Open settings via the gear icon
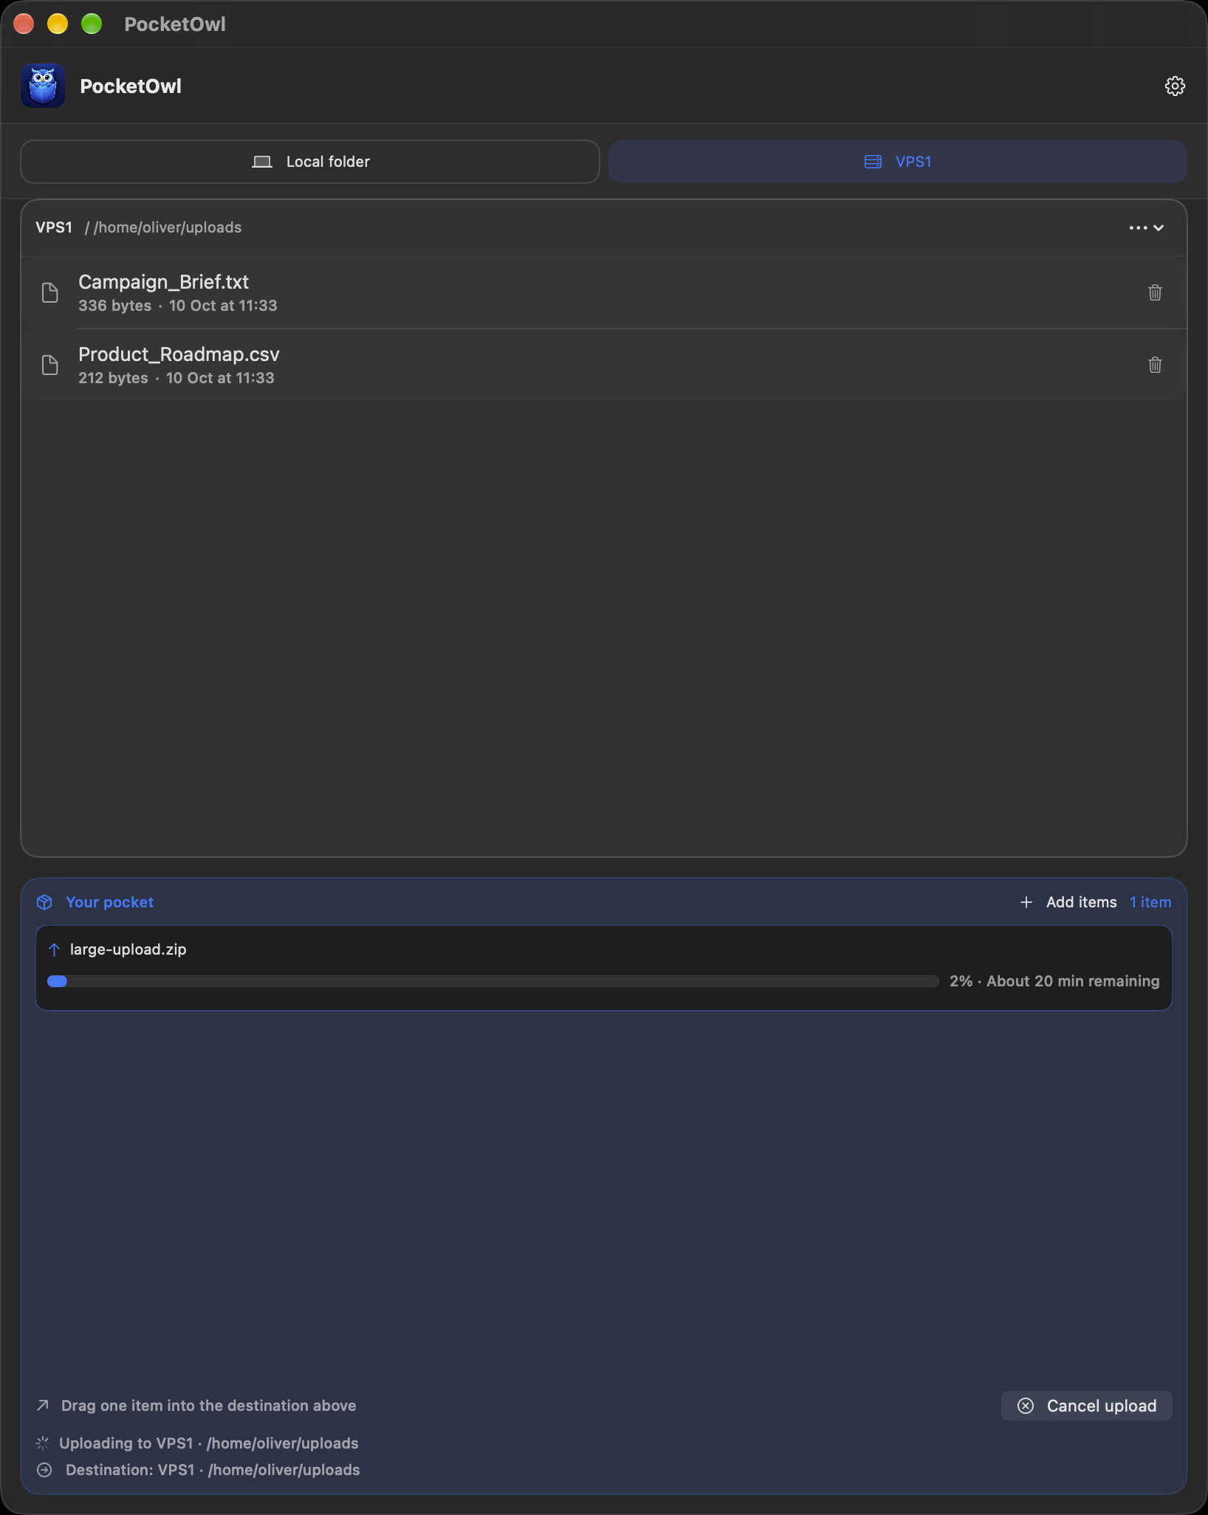 (1175, 86)
